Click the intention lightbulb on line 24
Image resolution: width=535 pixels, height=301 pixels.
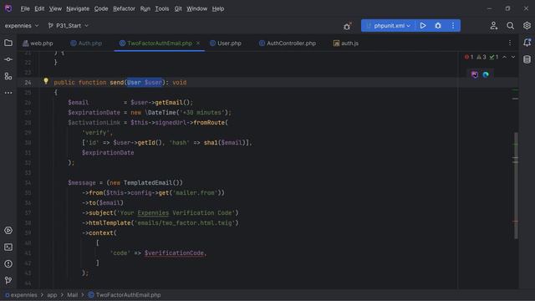coord(46,81)
